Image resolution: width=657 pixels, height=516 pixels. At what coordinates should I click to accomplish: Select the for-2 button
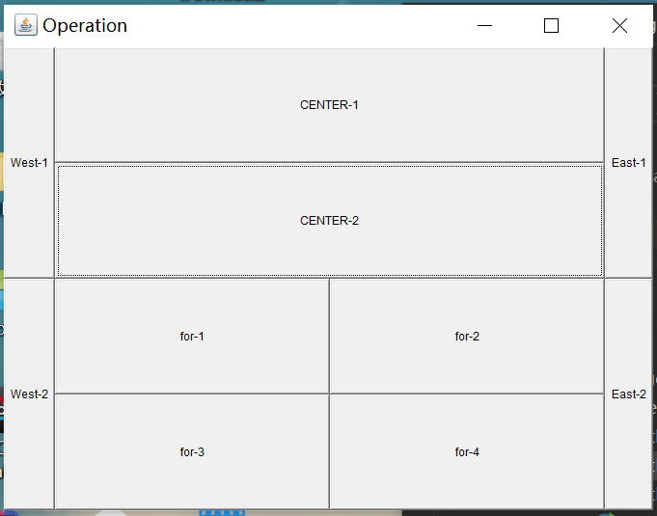click(x=467, y=337)
